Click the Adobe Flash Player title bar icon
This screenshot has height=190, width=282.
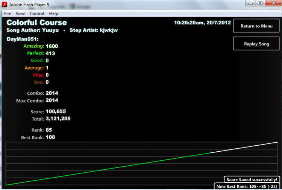[x=4, y=4]
